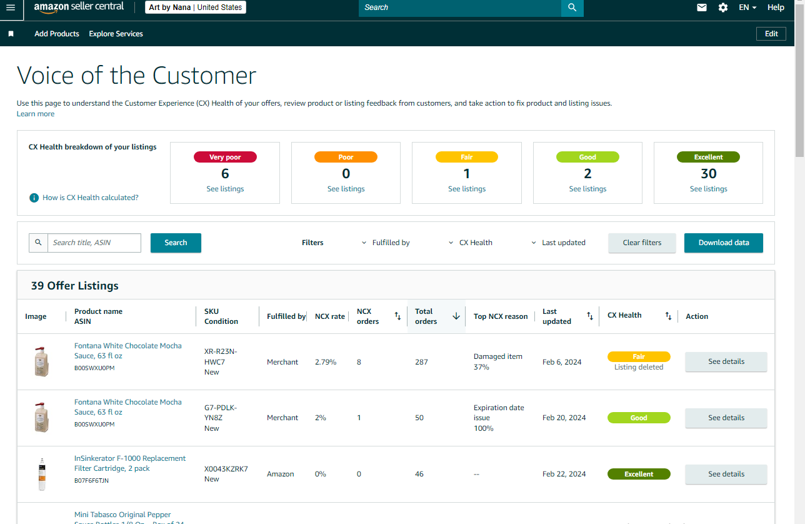This screenshot has width=805, height=524.
Task: Click InSinkerator filter cartridge product image
Action: (x=41, y=474)
